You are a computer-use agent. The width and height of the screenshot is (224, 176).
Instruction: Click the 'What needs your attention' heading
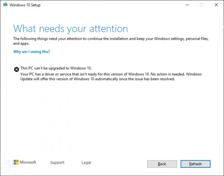coord(70,29)
